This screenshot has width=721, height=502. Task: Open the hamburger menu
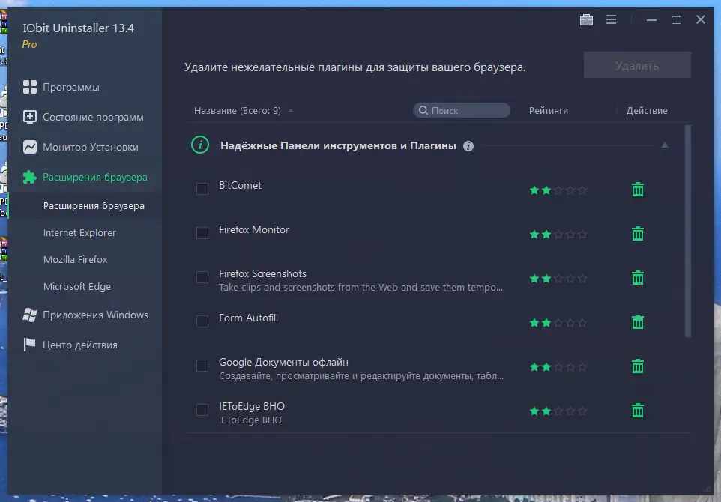click(x=611, y=19)
